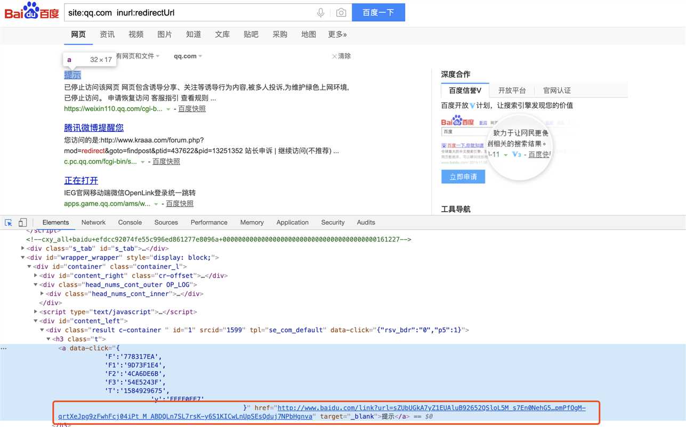Switch to DevTools Application tab
The image size is (686, 427).
point(292,222)
